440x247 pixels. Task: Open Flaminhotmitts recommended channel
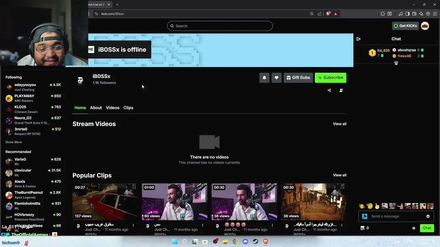pos(33,206)
